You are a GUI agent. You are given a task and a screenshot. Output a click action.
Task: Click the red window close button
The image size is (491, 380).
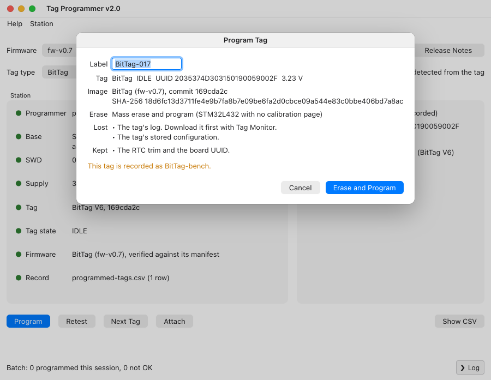pos(10,9)
